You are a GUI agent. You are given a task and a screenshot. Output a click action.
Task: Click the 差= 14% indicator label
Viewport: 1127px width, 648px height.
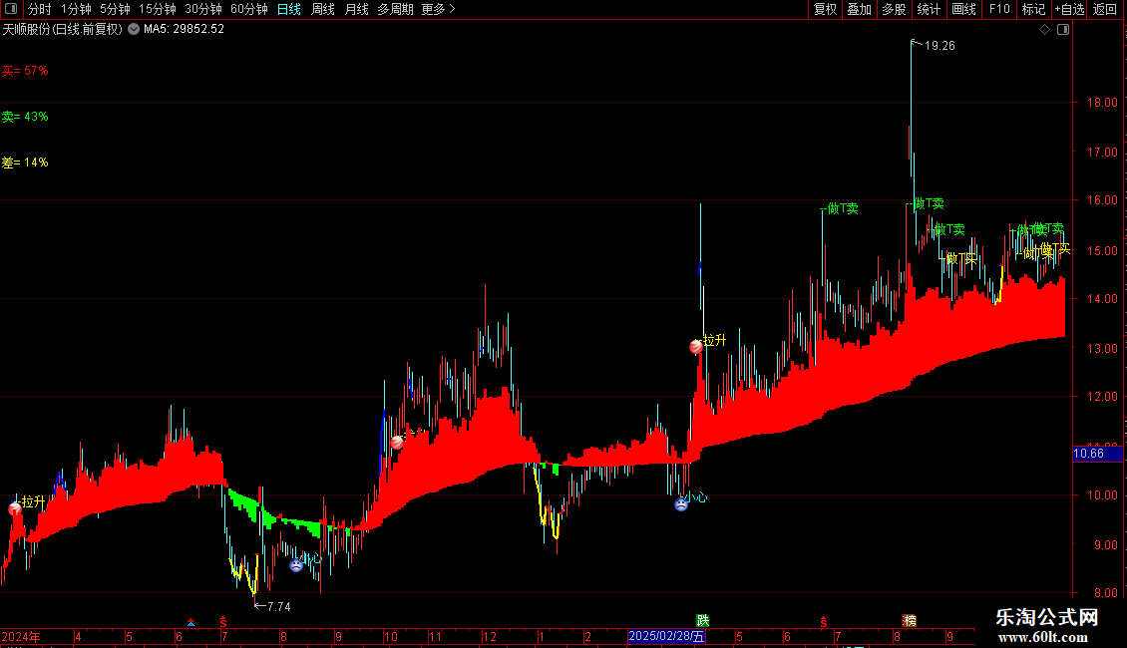point(25,162)
